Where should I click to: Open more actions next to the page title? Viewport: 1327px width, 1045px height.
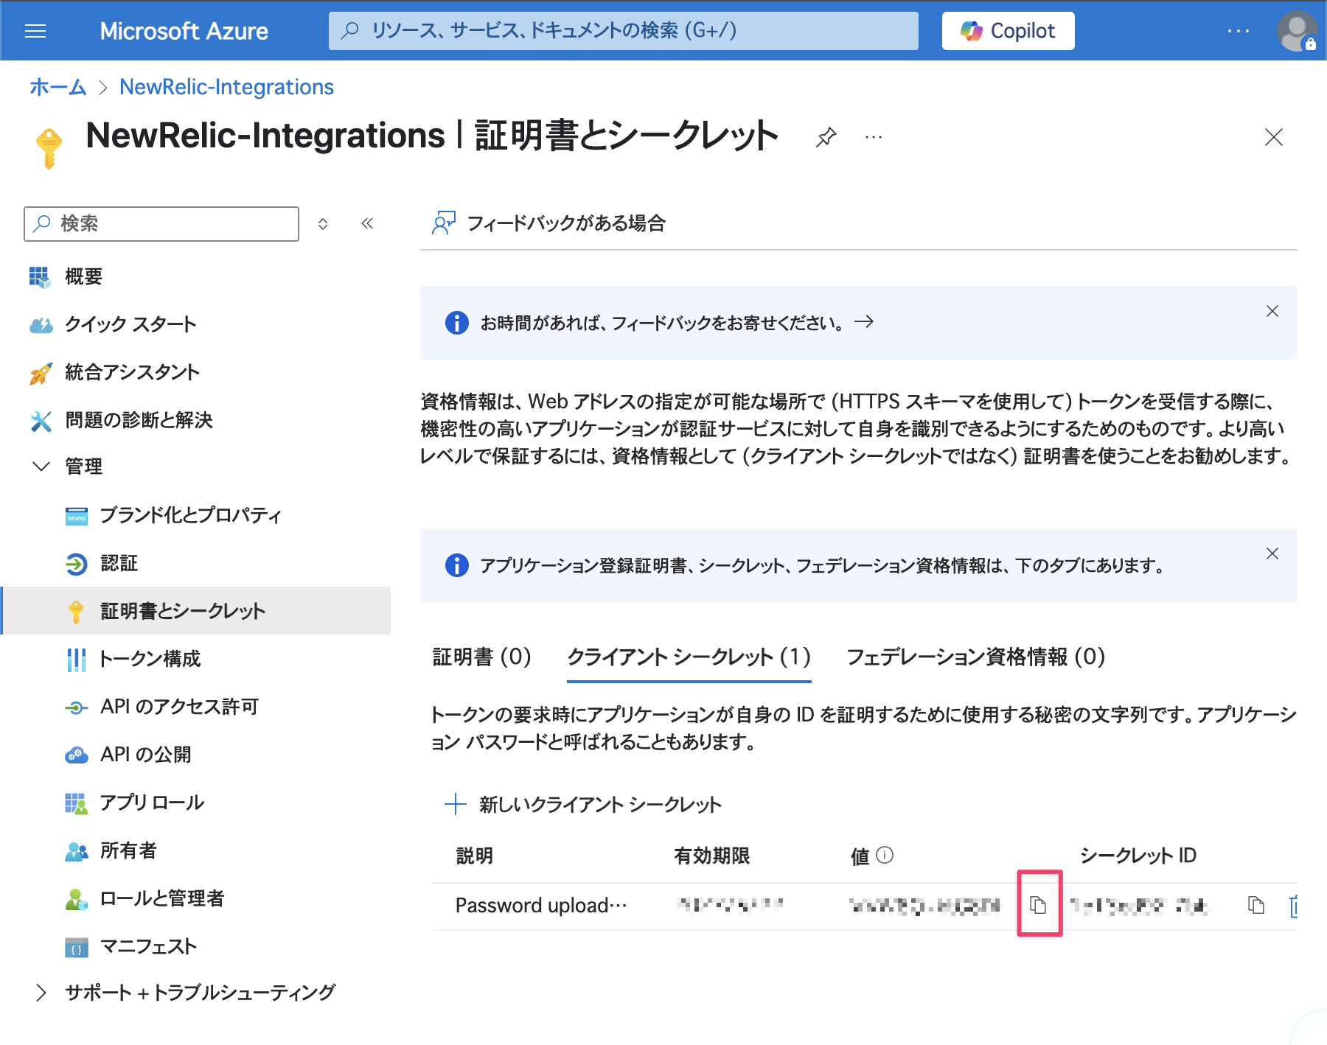[874, 137]
